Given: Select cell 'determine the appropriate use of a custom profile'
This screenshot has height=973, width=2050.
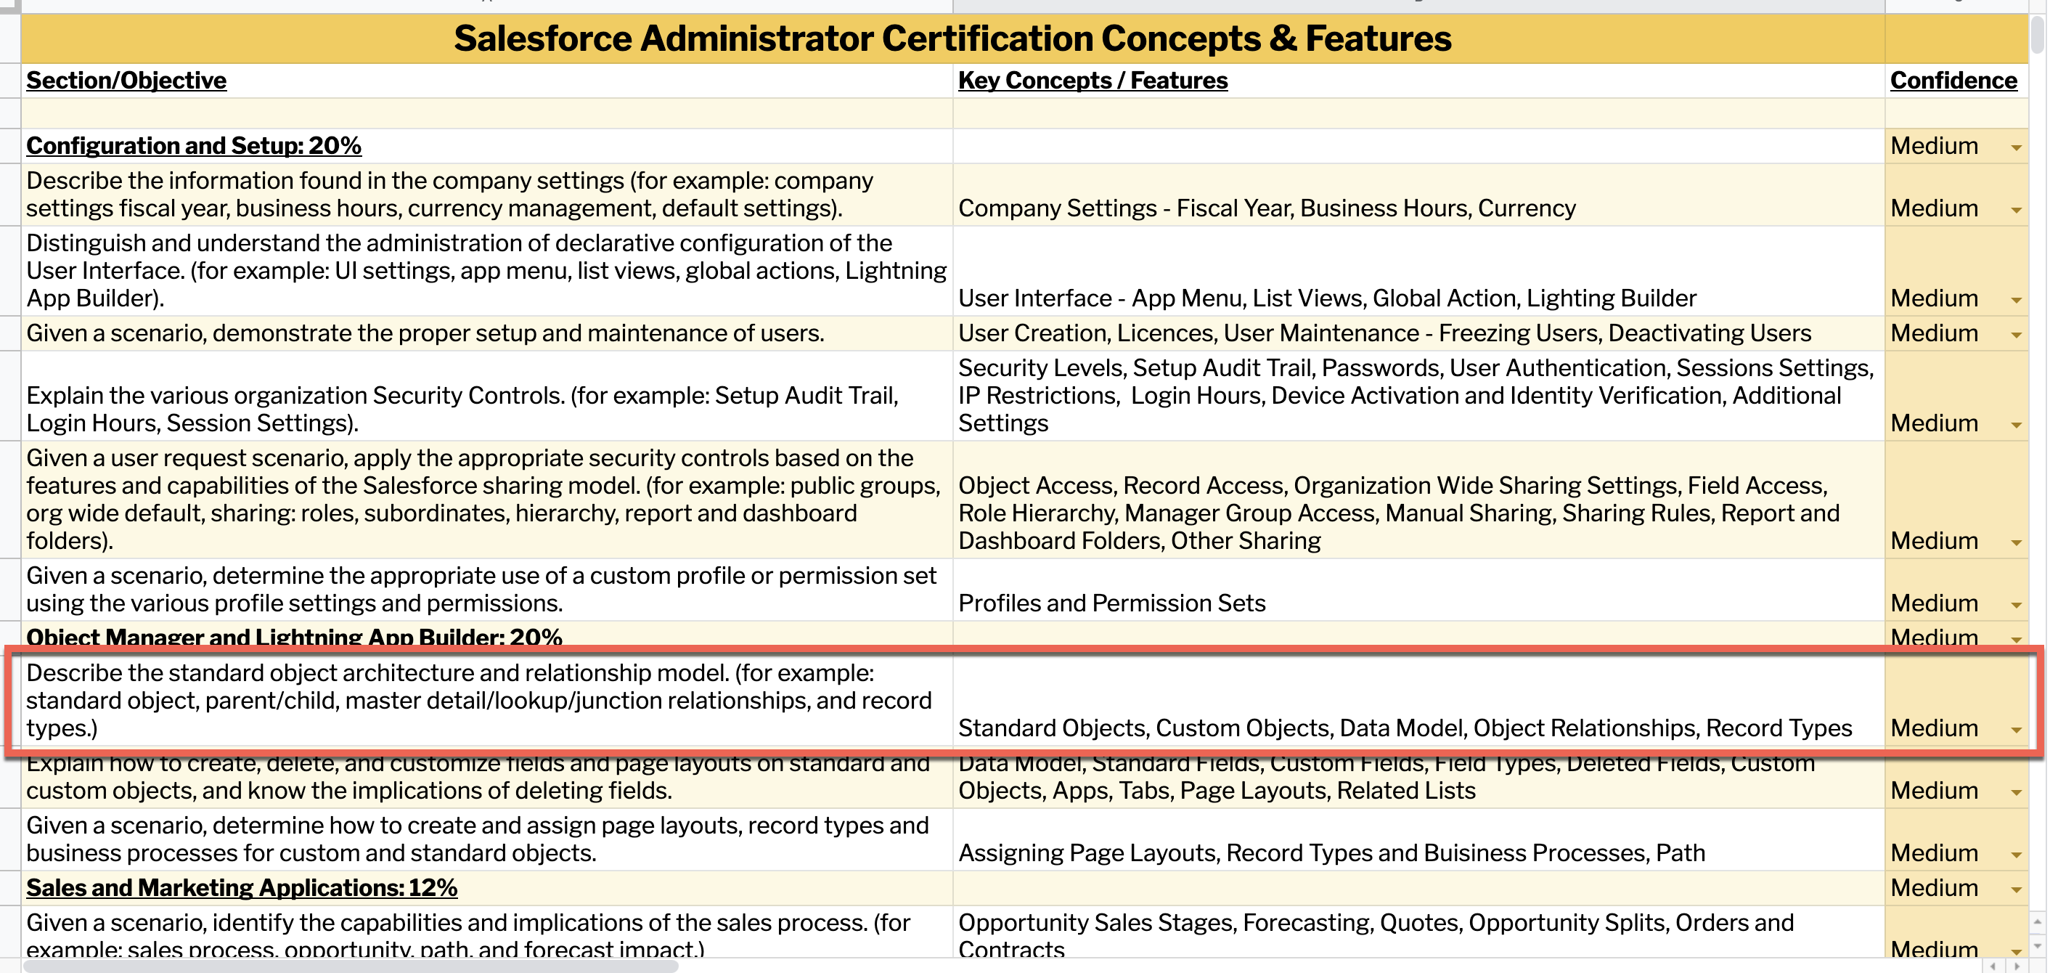Looking at the screenshot, I should pyautogui.click(x=487, y=590).
